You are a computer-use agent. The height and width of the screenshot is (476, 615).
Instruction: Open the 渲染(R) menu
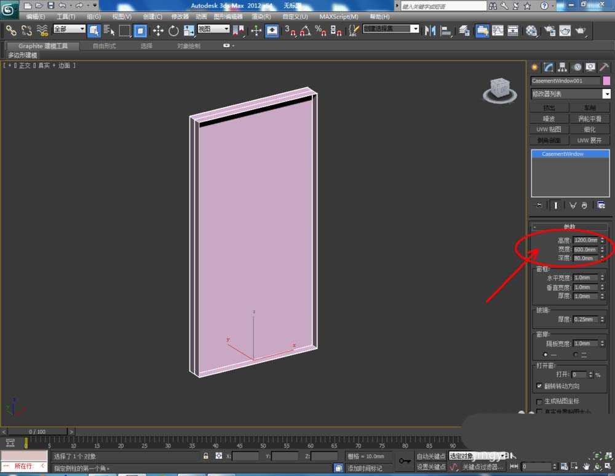click(x=261, y=17)
